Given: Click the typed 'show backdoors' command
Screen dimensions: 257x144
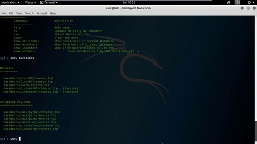Looking at the screenshot, I should [x=22, y=58].
